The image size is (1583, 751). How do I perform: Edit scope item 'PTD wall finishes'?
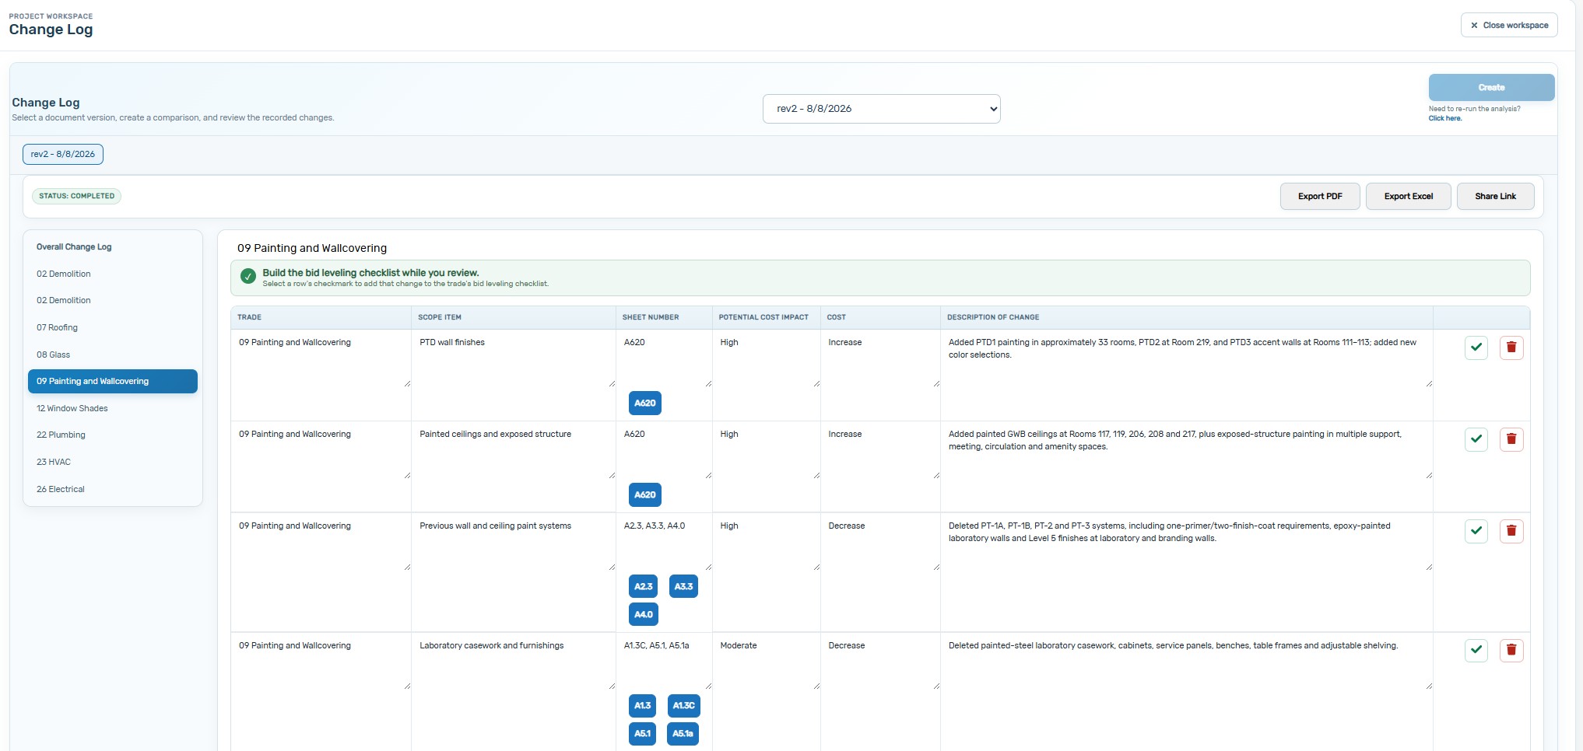[x=514, y=361]
